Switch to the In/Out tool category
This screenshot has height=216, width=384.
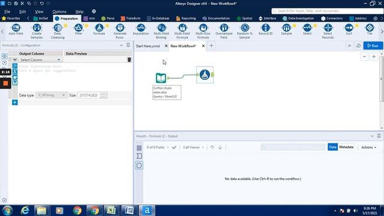tap(41, 19)
